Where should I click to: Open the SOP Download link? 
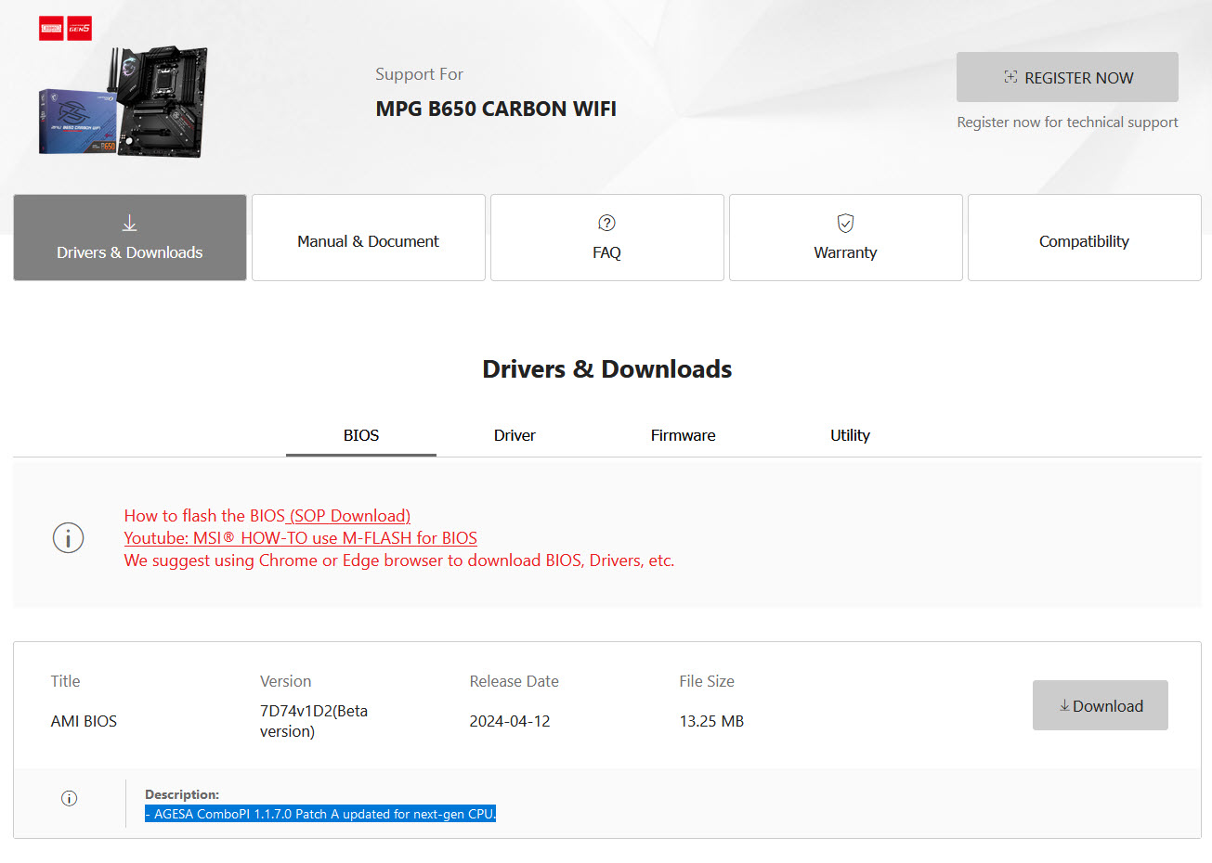tap(348, 516)
